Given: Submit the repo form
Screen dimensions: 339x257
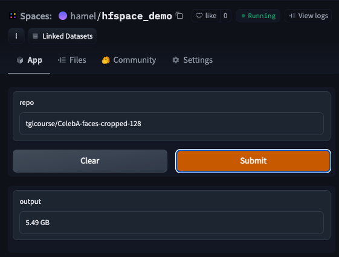Looking at the screenshot, I should click(253, 161).
